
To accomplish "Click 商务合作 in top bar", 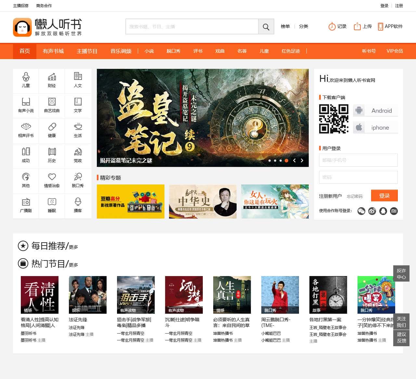I will (44, 6).
